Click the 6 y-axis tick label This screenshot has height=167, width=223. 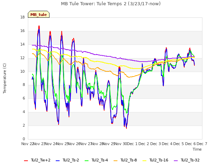24,98
